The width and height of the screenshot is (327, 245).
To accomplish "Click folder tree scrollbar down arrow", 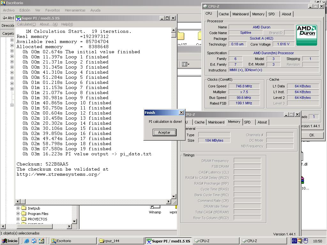I will [74, 221].
